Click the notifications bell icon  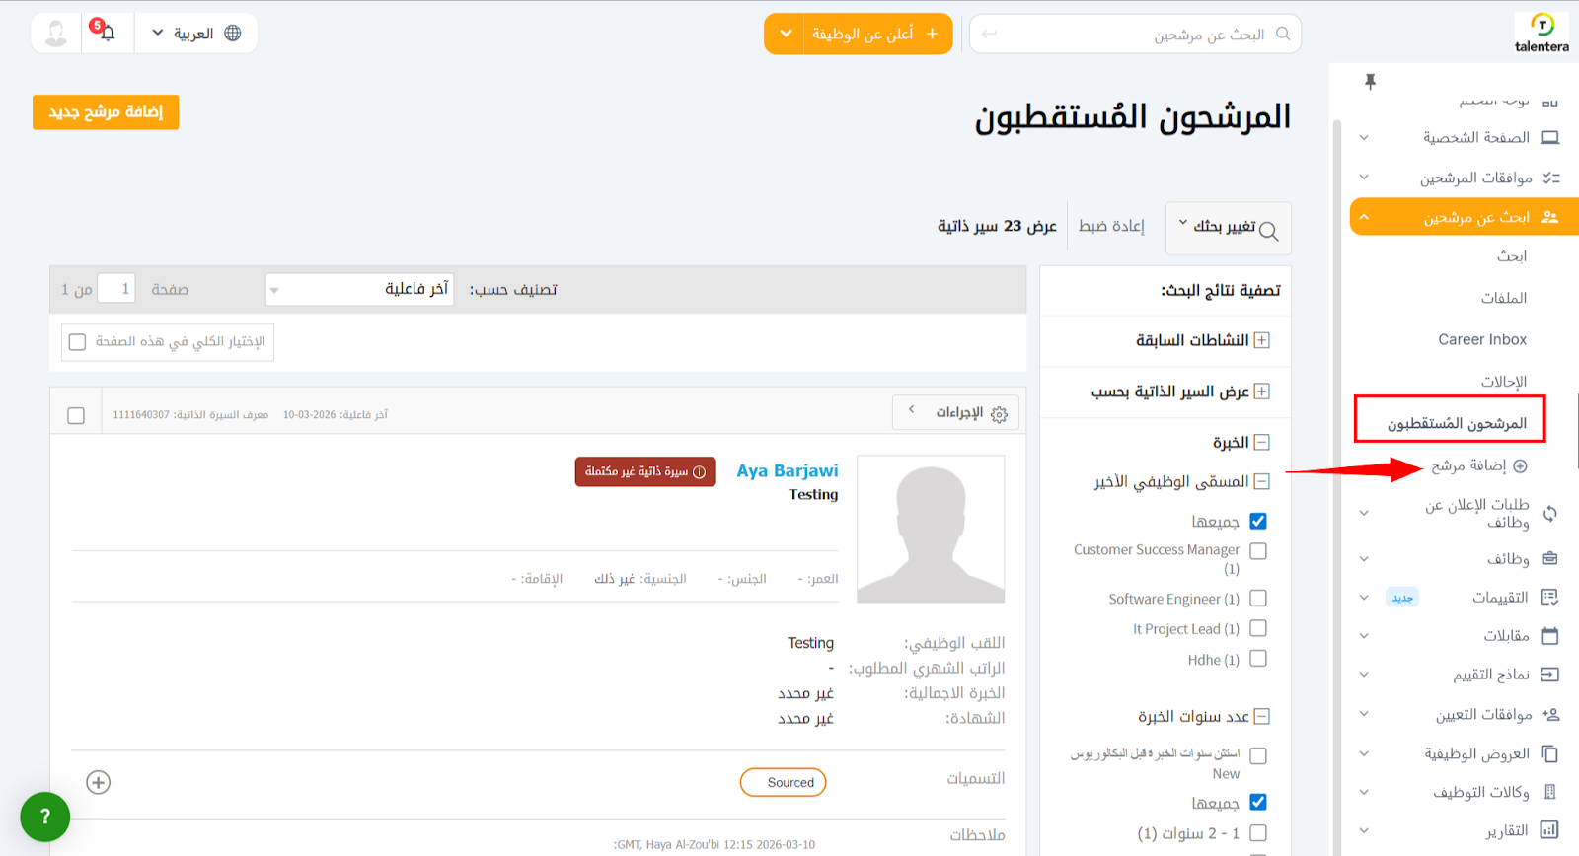click(x=107, y=34)
